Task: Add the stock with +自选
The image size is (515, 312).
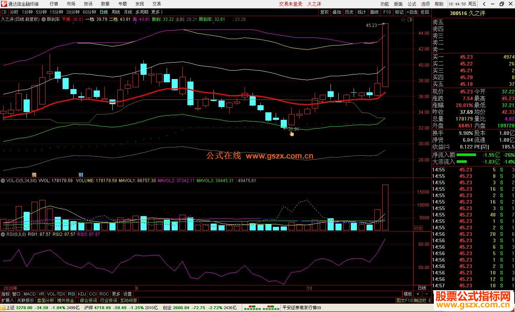Action: [412, 12]
